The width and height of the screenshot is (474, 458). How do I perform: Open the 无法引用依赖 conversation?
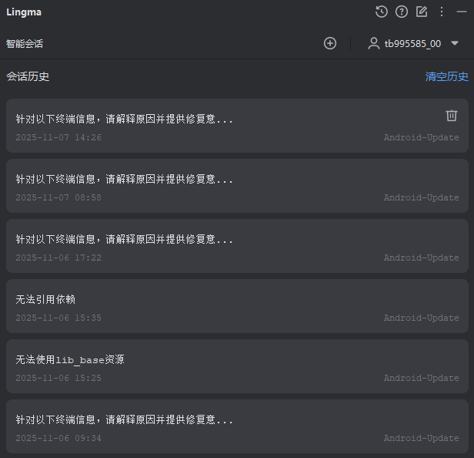(237, 306)
